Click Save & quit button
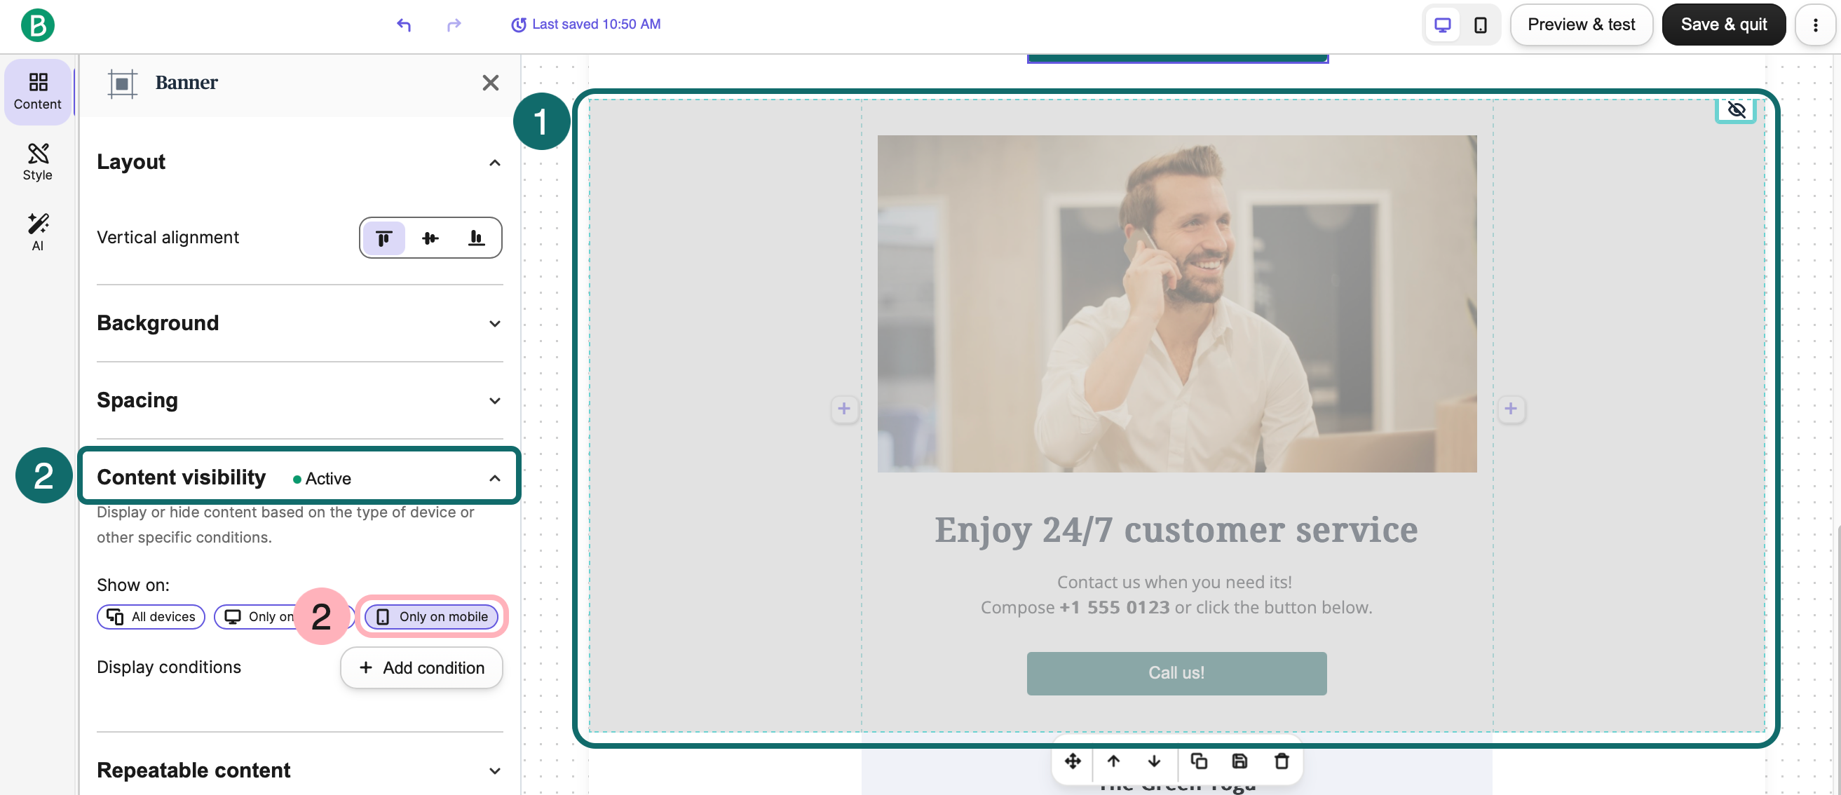This screenshot has width=1841, height=795. point(1723,25)
